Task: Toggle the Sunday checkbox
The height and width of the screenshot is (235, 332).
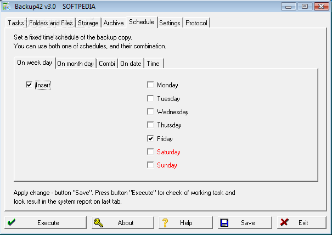Action: click(150, 165)
